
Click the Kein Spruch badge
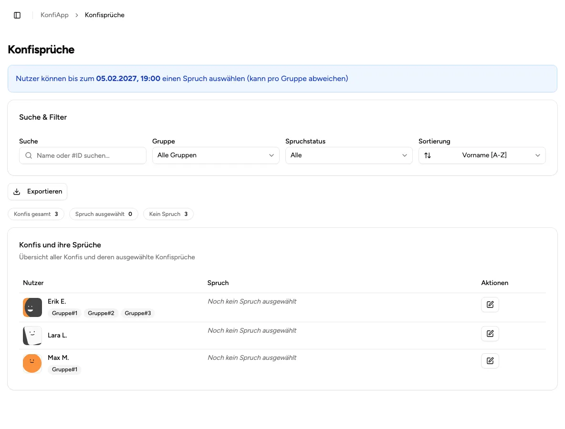click(168, 214)
